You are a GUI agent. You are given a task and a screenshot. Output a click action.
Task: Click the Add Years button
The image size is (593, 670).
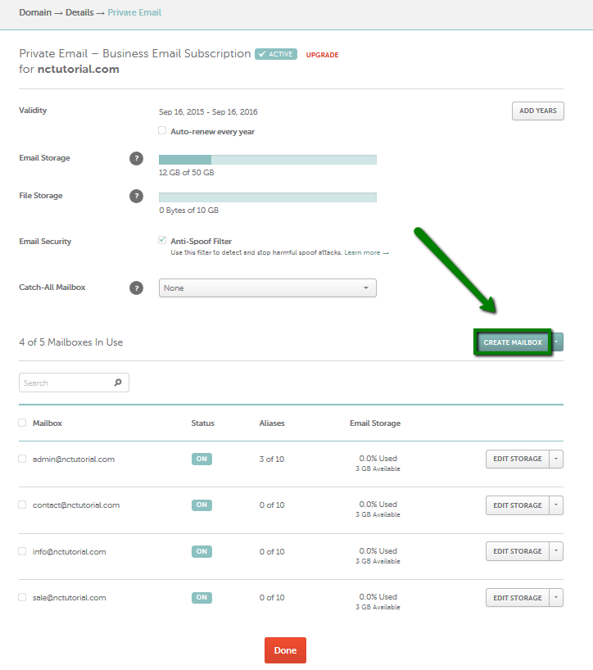[x=538, y=111]
